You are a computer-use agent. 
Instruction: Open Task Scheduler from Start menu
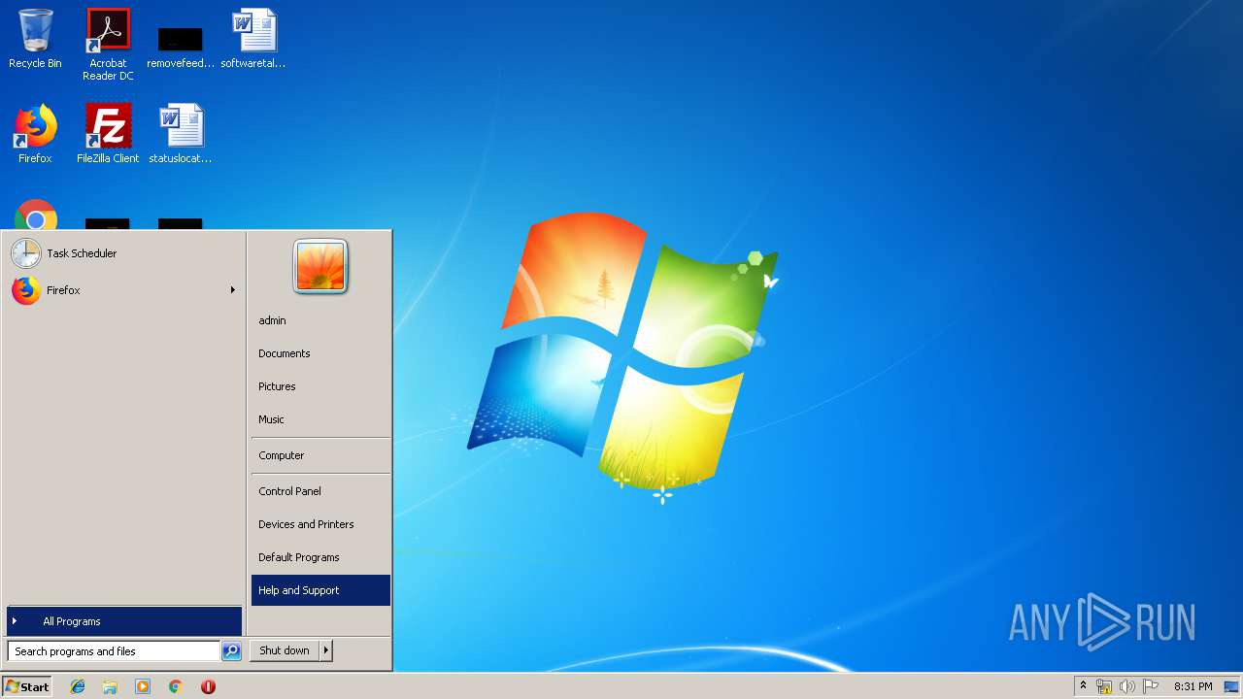pos(123,253)
